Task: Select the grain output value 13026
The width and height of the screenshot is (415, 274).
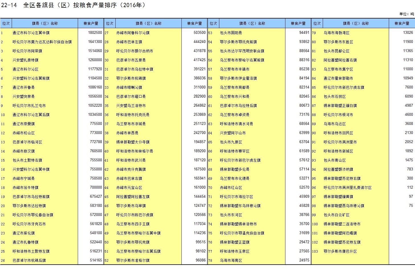Action: click(x=408, y=33)
